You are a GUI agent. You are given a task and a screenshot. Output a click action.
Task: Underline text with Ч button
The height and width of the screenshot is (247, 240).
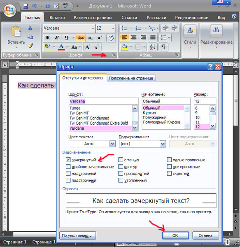(x=67, y=38)
